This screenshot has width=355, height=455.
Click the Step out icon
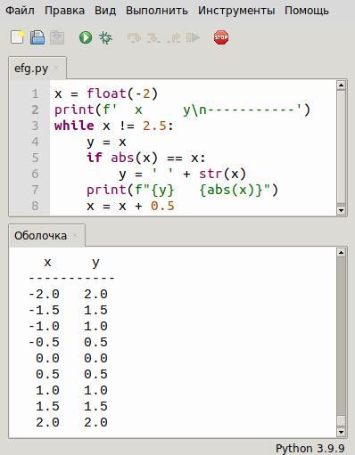point(173,37)
